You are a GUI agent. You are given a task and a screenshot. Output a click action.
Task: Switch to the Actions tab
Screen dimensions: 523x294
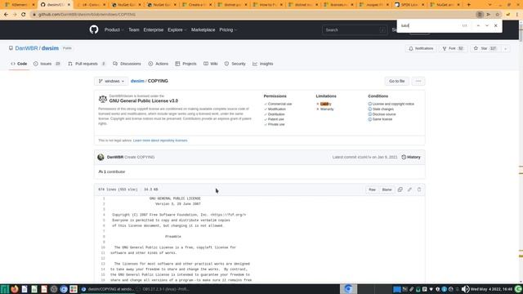point(158,64)
